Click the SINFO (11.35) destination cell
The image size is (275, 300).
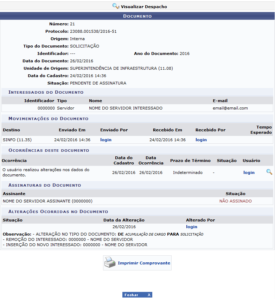click(x=17, y=140)
